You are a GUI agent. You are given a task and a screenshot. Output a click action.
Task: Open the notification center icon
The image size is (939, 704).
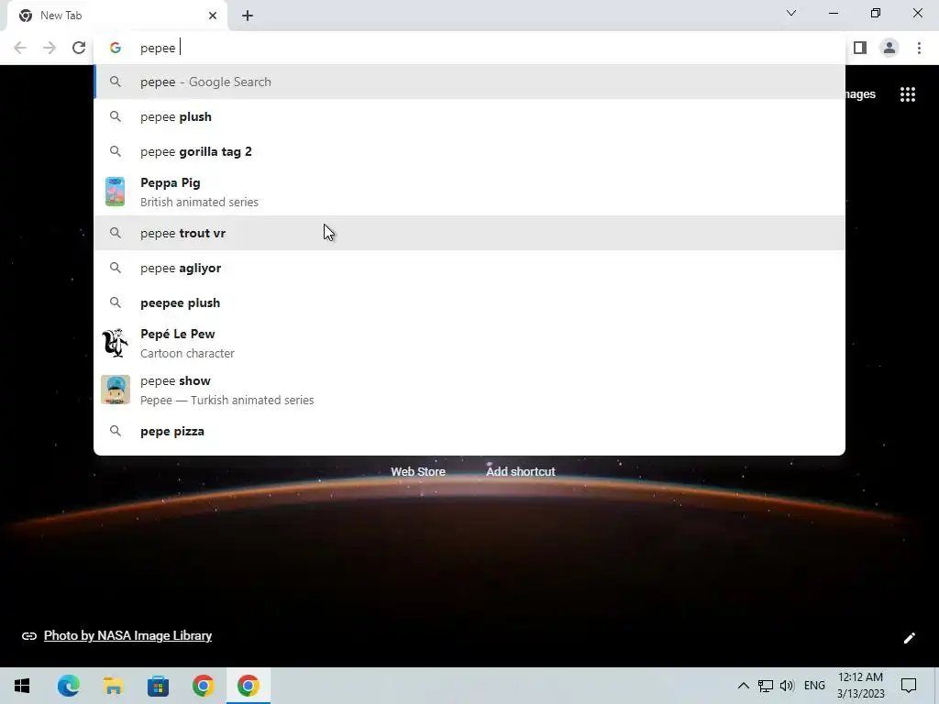909,686
